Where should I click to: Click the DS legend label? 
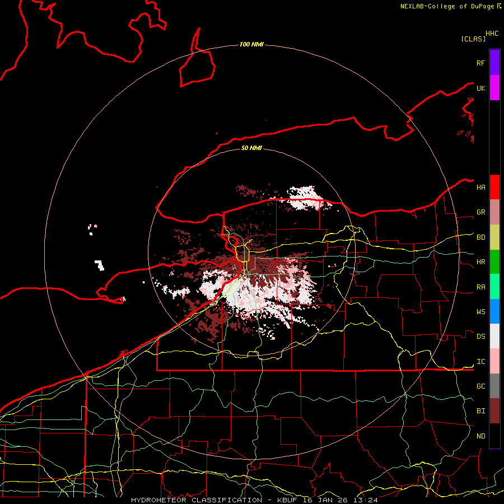click(480, 337)
